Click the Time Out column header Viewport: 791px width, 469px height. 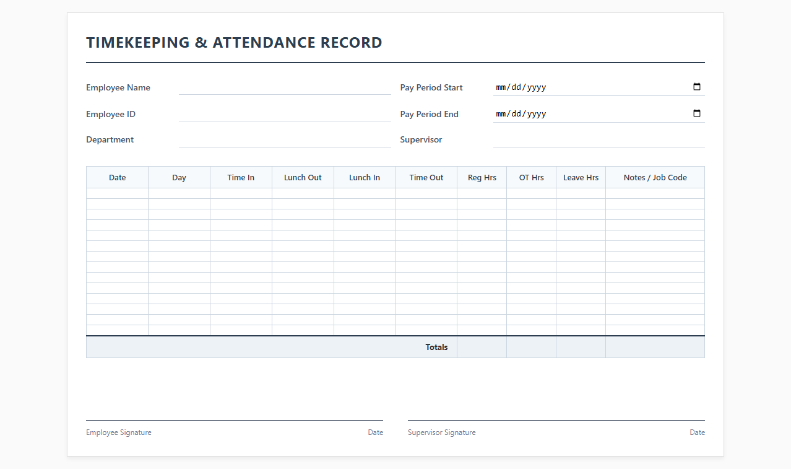click(x=426, y=177)
